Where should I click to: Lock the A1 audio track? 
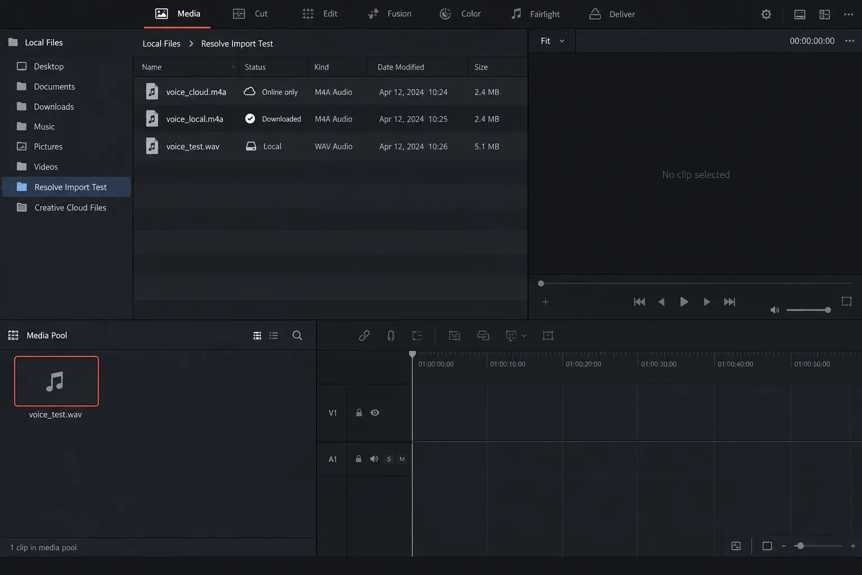coord(359,459)
